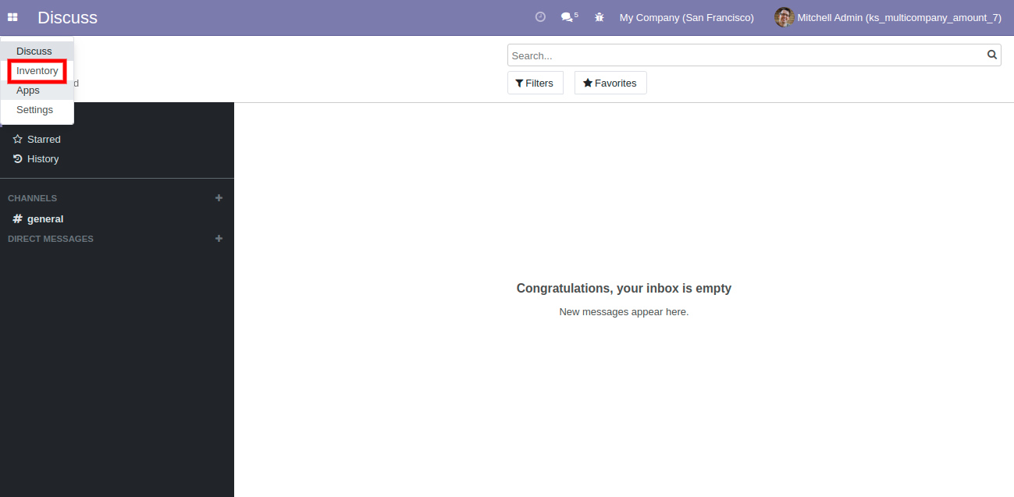The width and height of the screenshot is (1014, 497).
Task: Open the Favorites dropdown
Action: 610,83
